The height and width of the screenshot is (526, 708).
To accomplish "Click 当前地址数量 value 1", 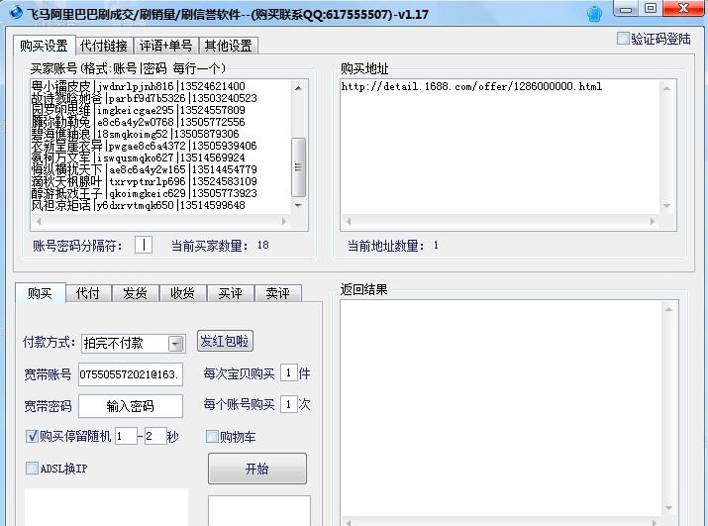I will 436,245.
